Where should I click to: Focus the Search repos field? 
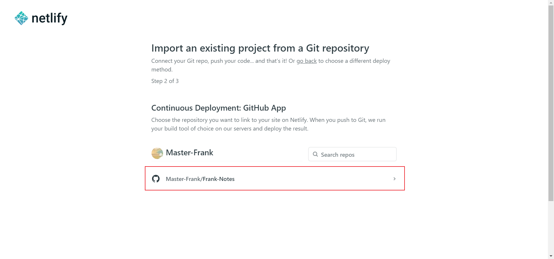pos(352,154)
